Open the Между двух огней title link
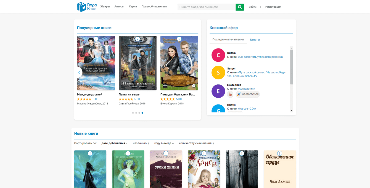The width and height of the screenshot is (370, 188). 90,95
